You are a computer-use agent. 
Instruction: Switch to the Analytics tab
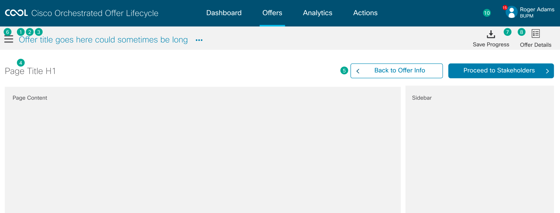tap(317, 13)
